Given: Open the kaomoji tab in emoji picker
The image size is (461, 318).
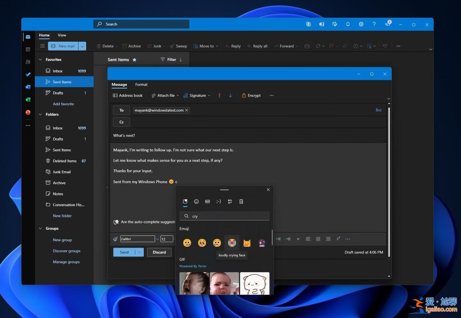Looking at the screenshot, I should point(219,202).
